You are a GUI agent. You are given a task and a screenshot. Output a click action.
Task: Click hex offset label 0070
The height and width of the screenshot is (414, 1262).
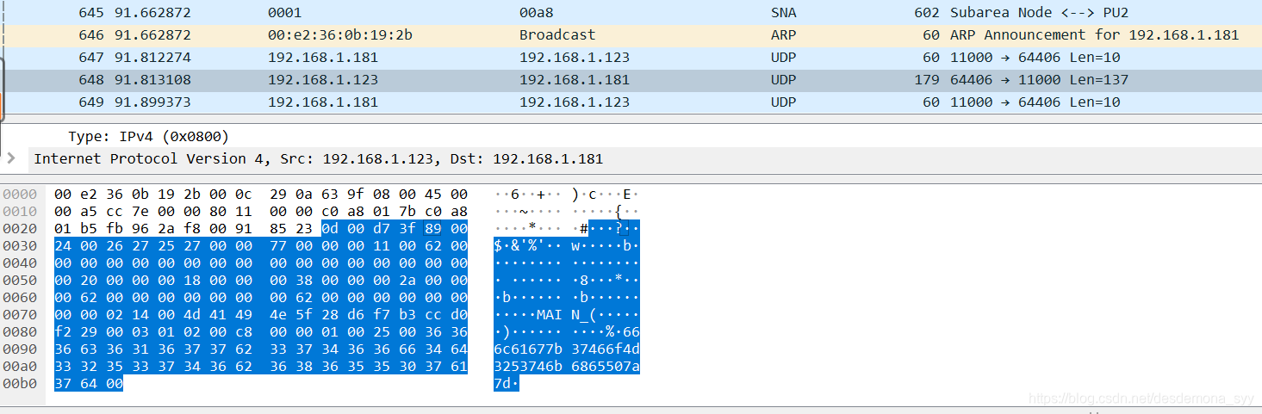click(x=20, y=315)
